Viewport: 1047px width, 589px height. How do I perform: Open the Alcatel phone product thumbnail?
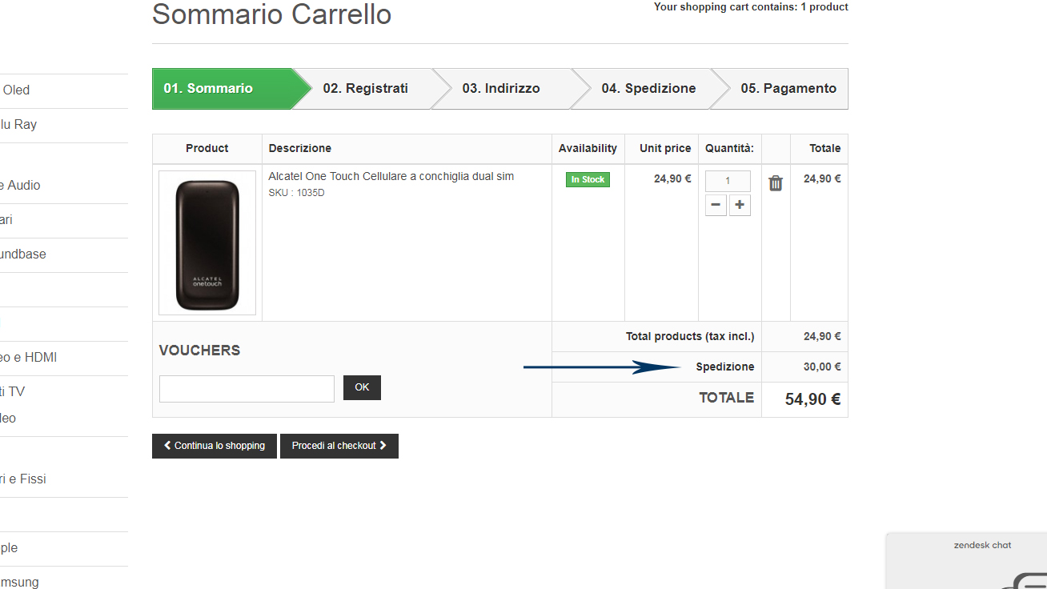pyautogui.click(x=207, y=242)
